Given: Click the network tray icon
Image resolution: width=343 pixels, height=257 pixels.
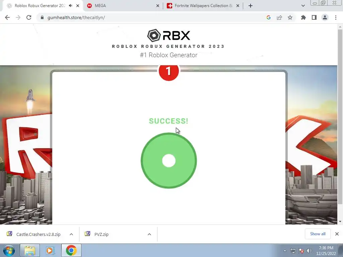Looking at the screenshot, I should pos(293,251).
